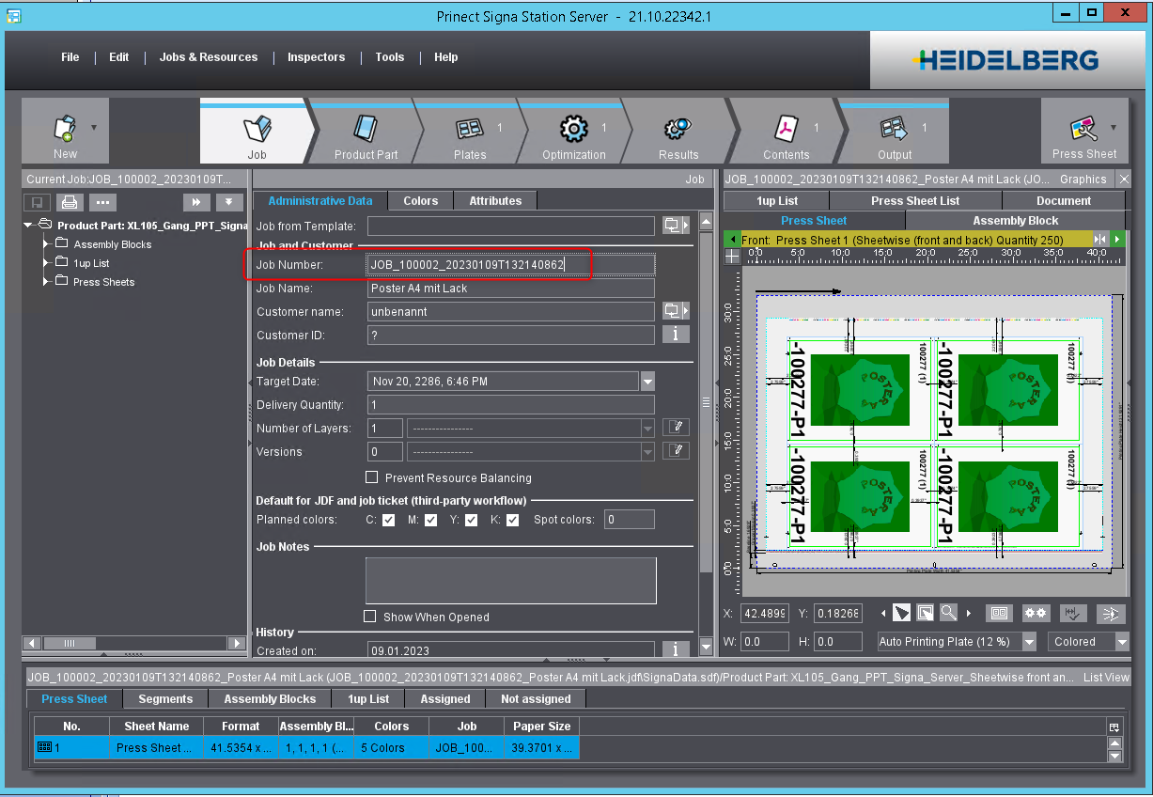Open the Plates workflow step
The width and height of the screenshot is (1153, 797).
click(x=470, y=133)
